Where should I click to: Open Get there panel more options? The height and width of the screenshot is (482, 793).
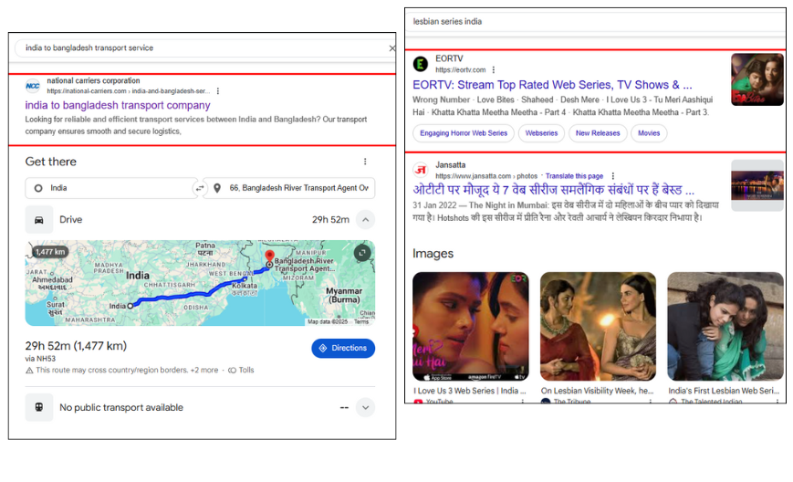point(365,162)
